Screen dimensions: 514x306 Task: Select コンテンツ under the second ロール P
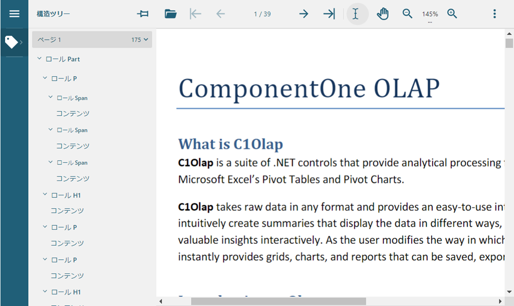pyautogui.click(x=67, y=243)
